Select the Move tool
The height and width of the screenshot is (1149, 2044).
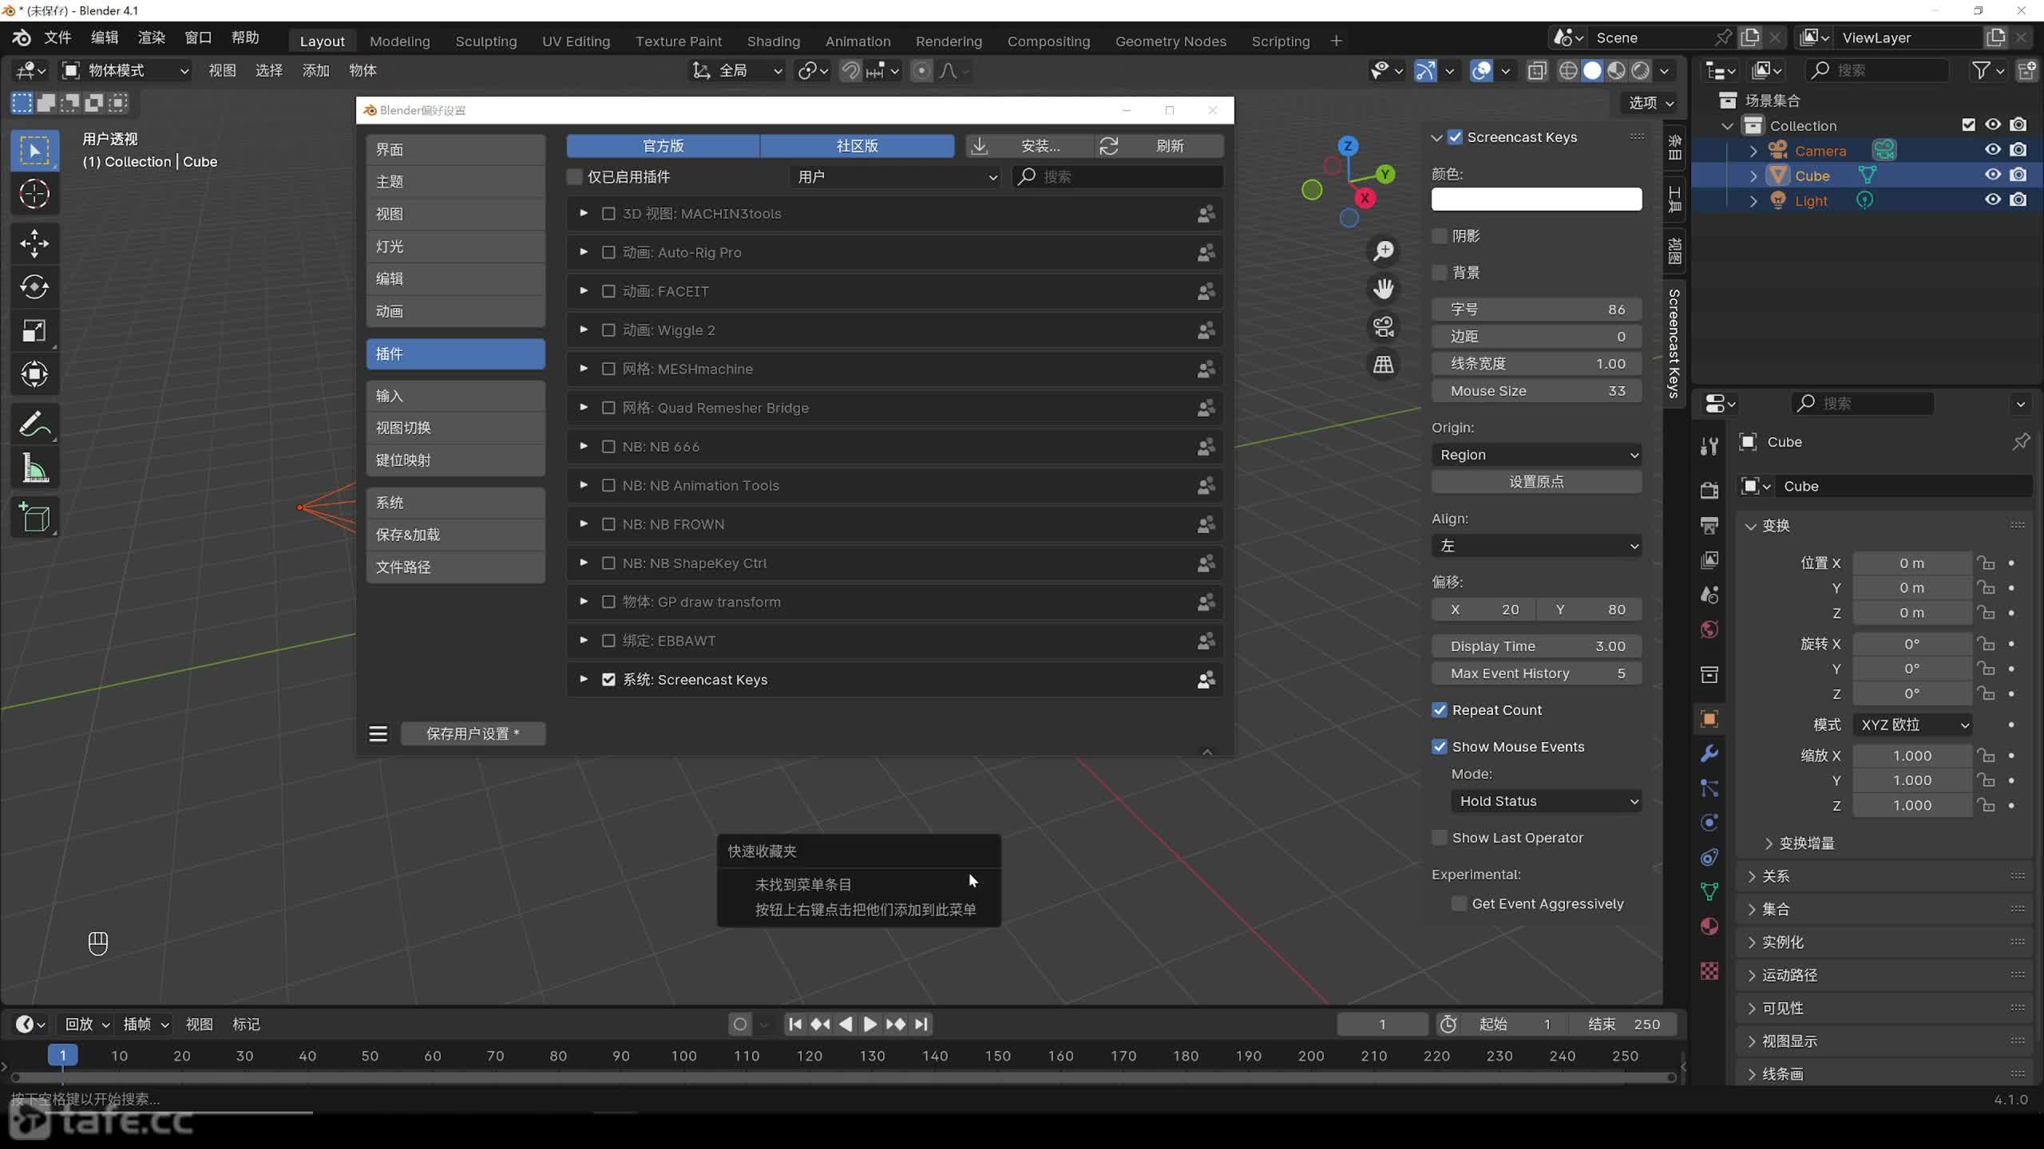pos(34,243)
